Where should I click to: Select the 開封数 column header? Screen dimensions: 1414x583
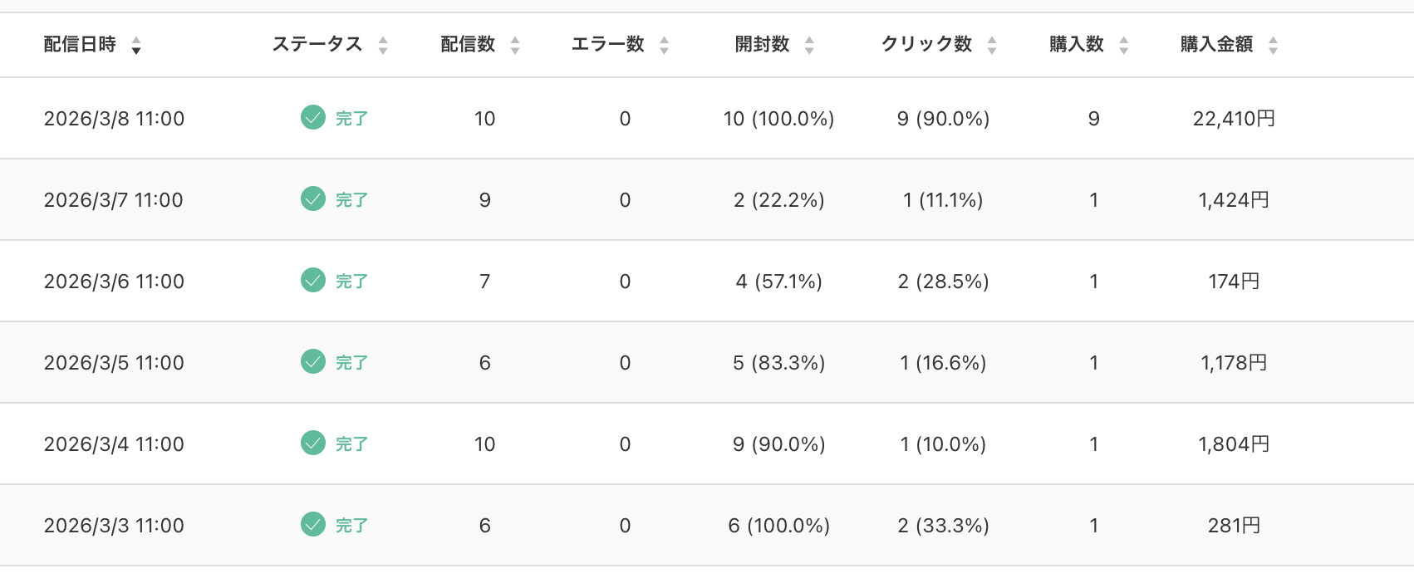pyautogui.click(x=763, y=45)
